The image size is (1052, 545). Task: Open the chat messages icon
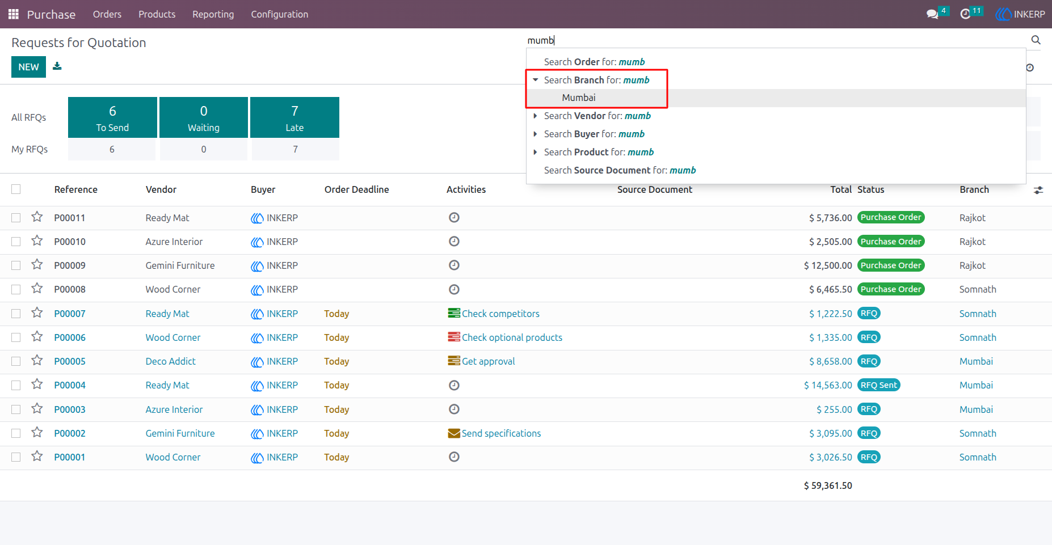click(932, 14)
